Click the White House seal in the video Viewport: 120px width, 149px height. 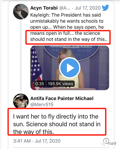click(x=71, y=52)
